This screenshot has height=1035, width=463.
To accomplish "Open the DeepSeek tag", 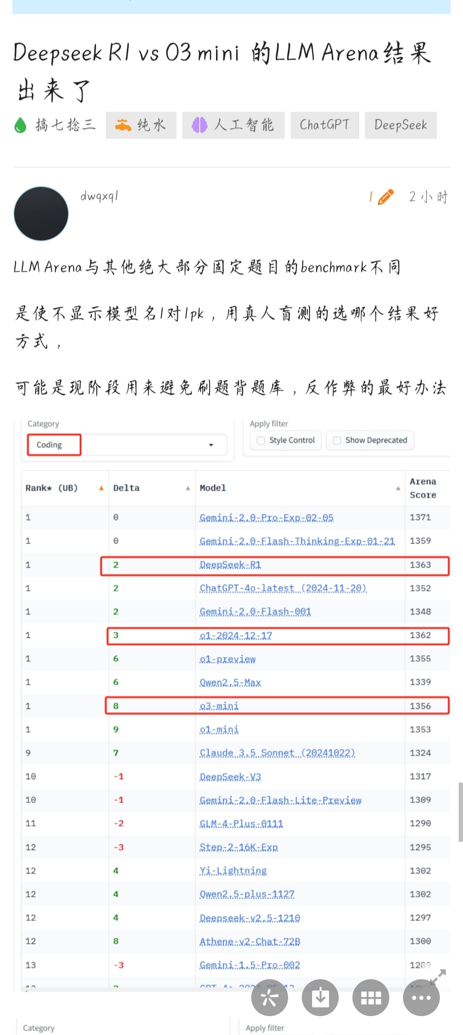I will point(401,125).
